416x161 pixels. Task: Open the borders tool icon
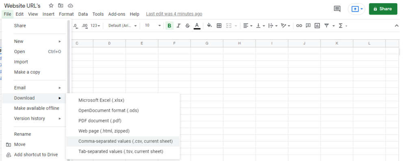point(219,25)
